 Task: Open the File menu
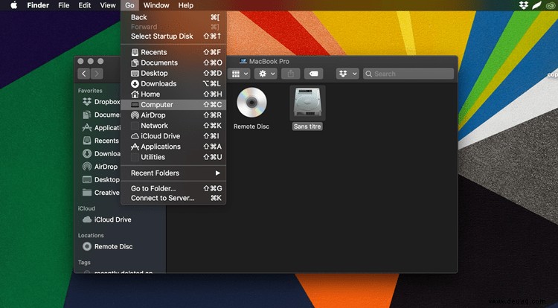[x=64, y=5]
